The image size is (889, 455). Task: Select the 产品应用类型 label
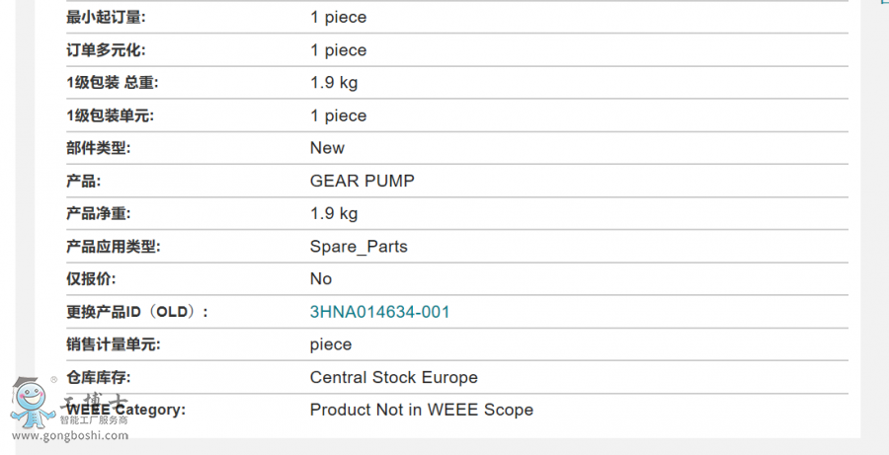tap(113, 247)
